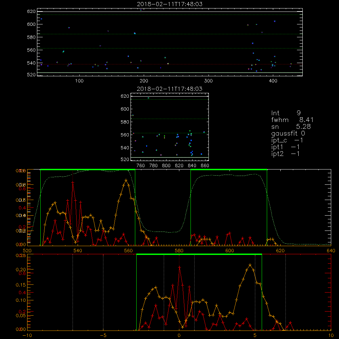This screenshot has height=339, width=339.
Task: Click y-axis label 0.15 on bottom plot
Action: (x=21, y=285)
